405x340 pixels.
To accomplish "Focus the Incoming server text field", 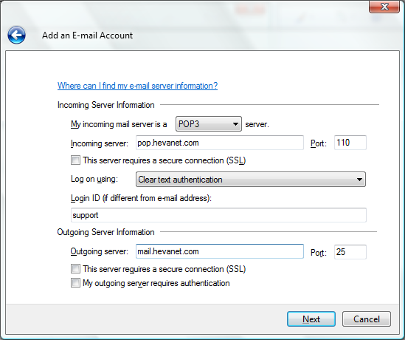I will (x=220, y=143).
